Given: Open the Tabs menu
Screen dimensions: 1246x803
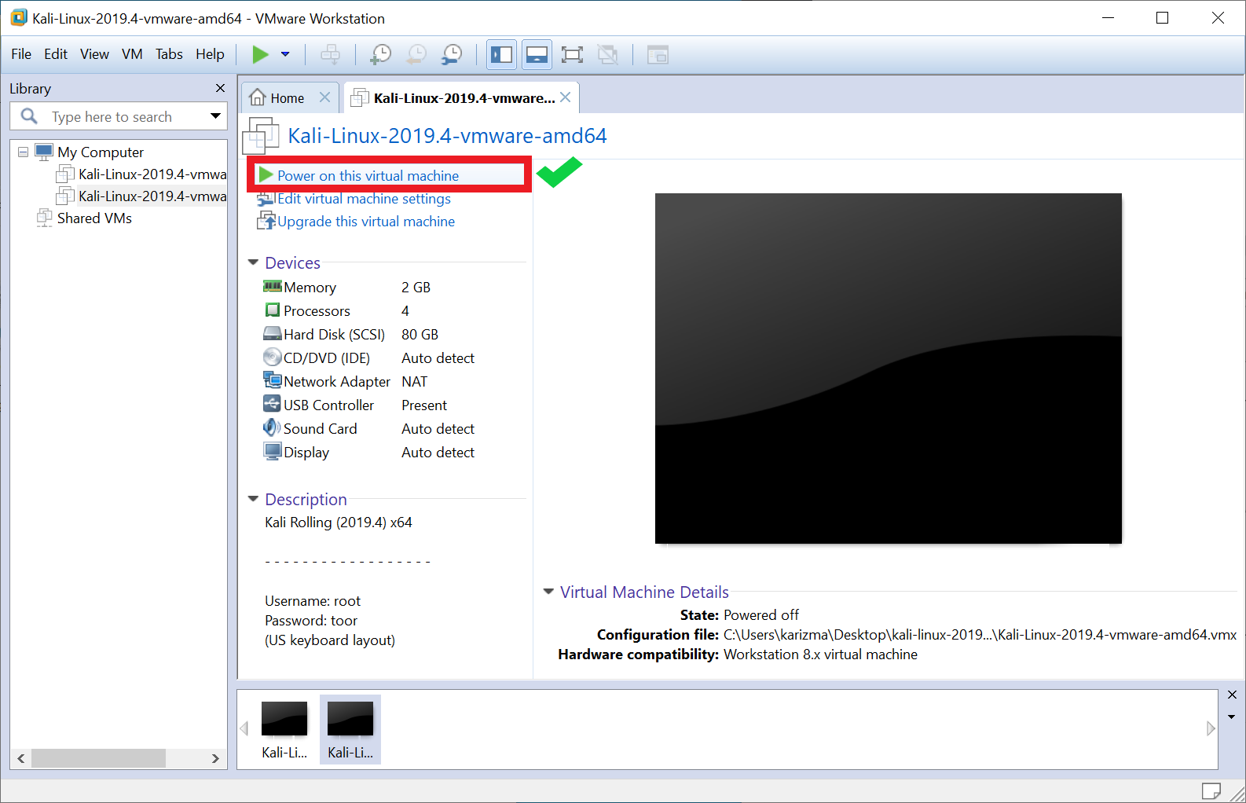Looking at the screenshot, I should [169, 54].
